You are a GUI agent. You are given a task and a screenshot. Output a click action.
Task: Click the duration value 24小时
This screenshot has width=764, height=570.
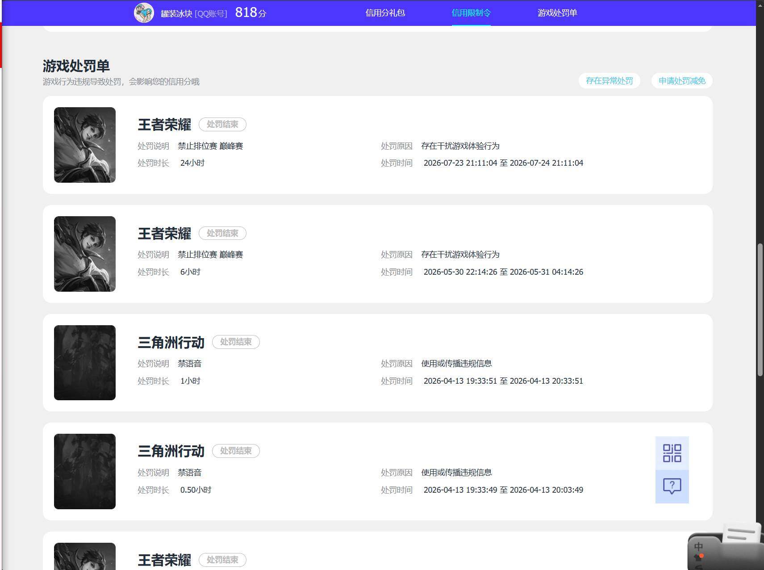tap(192, 163)
